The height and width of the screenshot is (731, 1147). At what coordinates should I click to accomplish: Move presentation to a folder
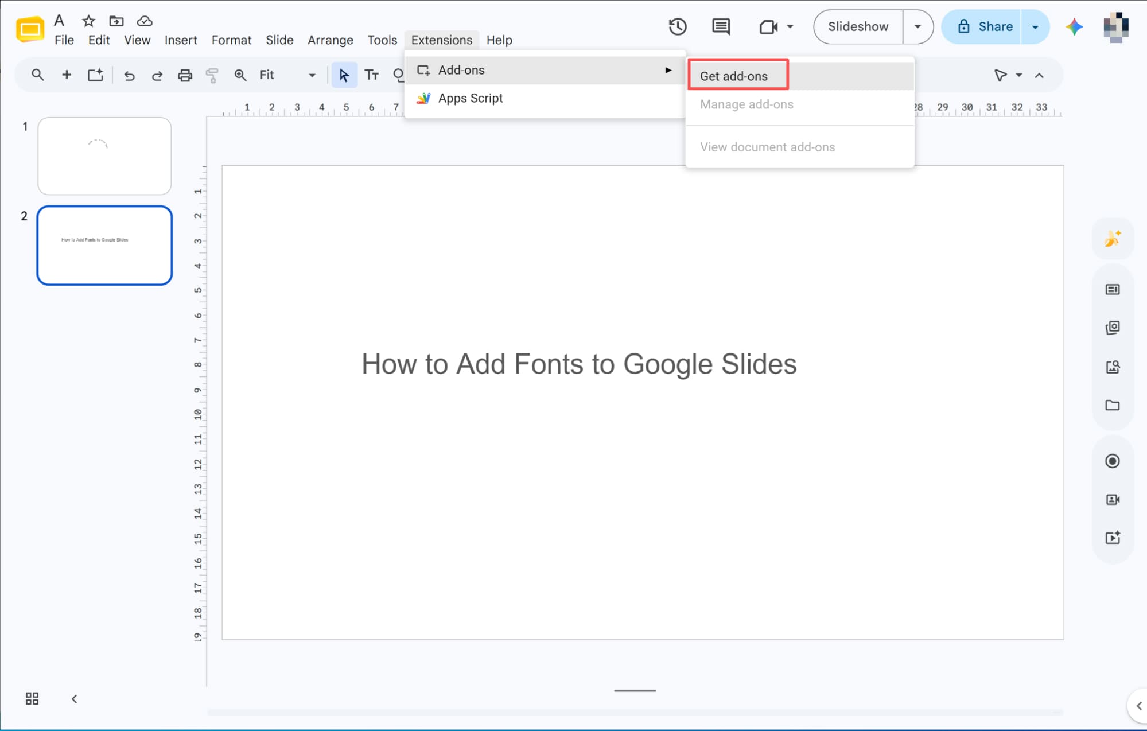click(x=116, y=21)
